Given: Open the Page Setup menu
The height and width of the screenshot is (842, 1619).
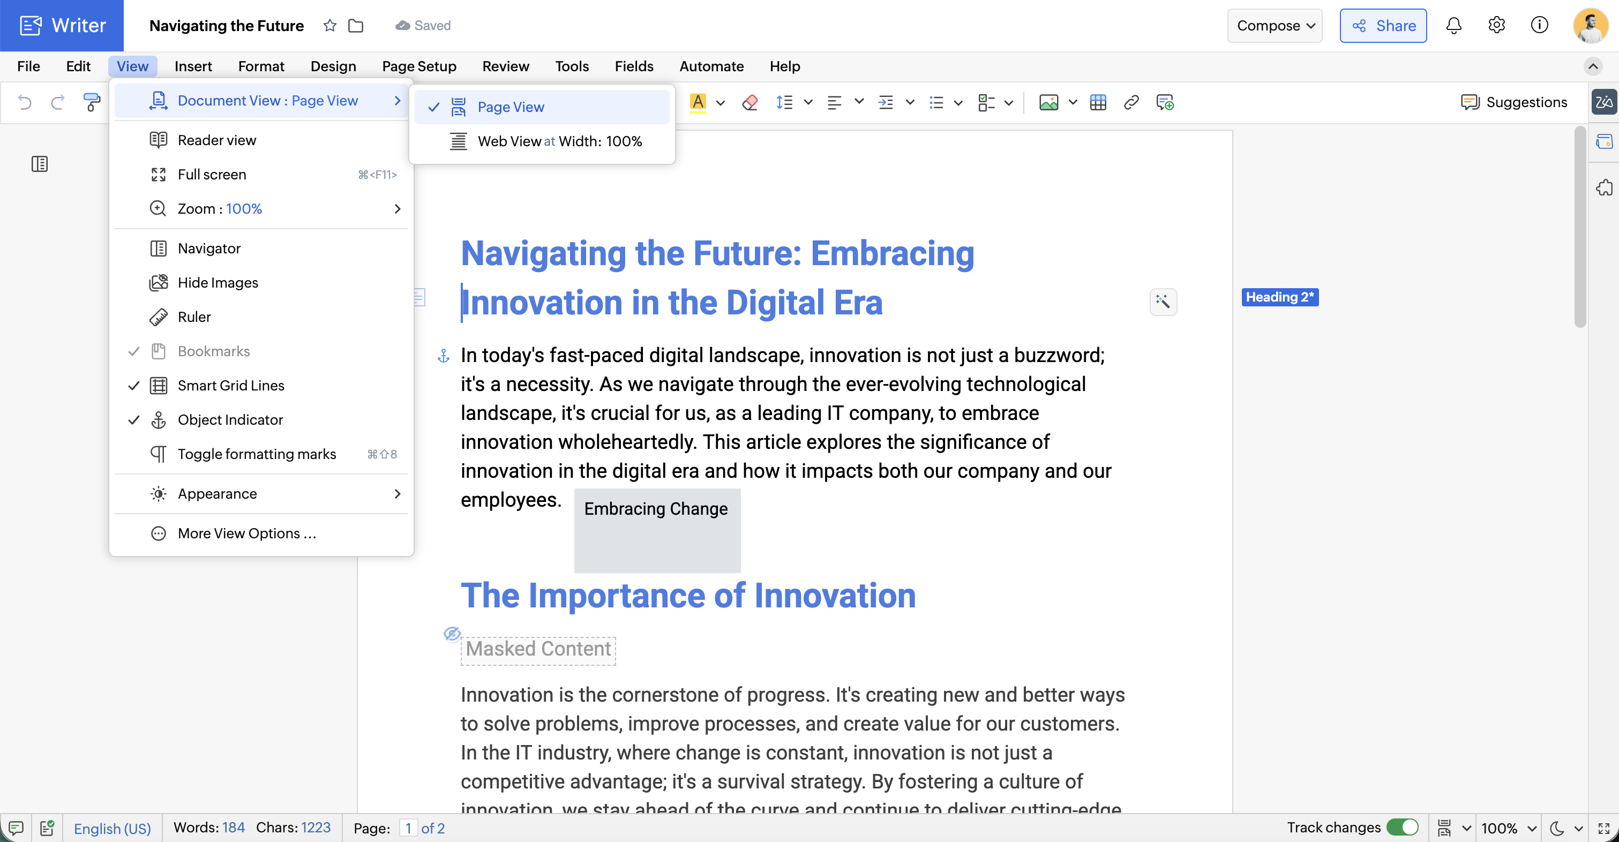Looking at the screenshot, I should point(418,66).
